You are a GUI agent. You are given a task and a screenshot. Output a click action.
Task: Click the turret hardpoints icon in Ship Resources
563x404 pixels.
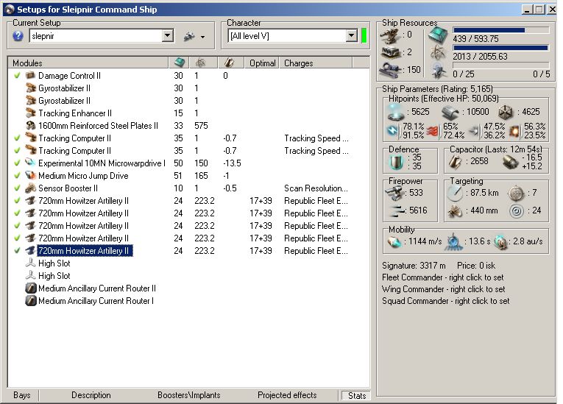[x=390, y=35]
